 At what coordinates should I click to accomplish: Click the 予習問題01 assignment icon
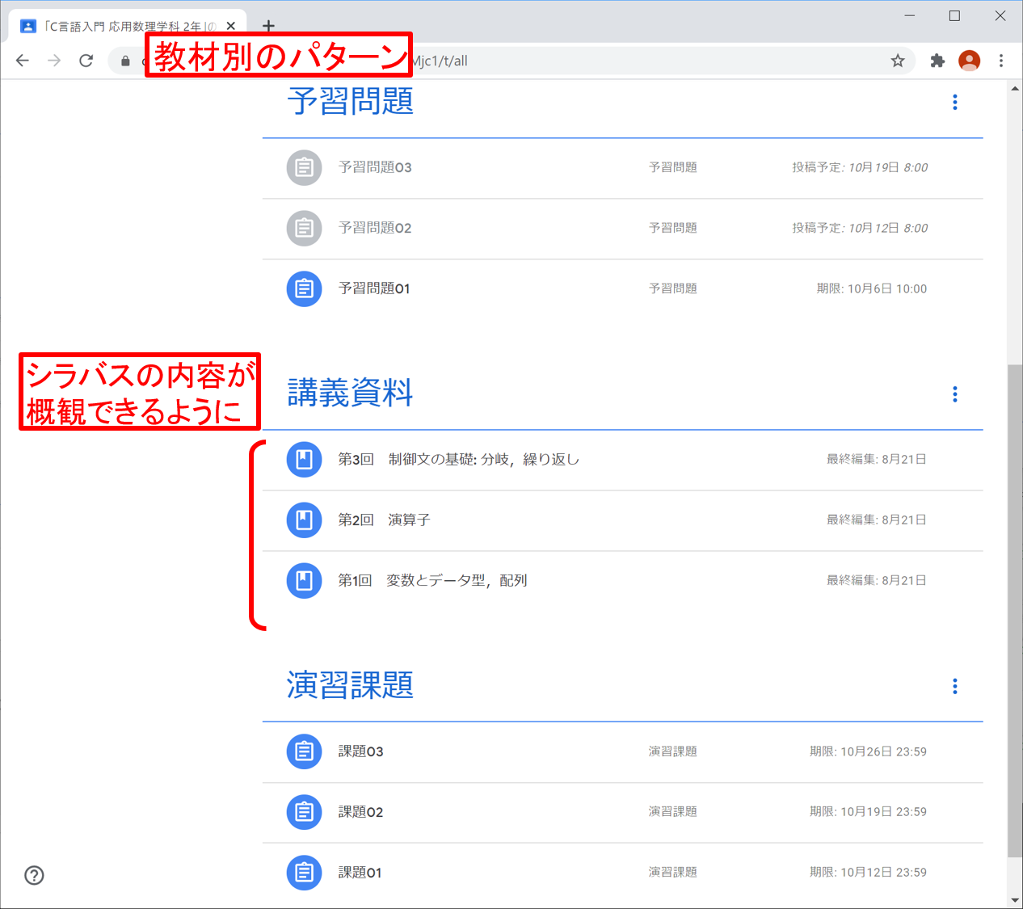pyautogui.click(x=305, y=288)
